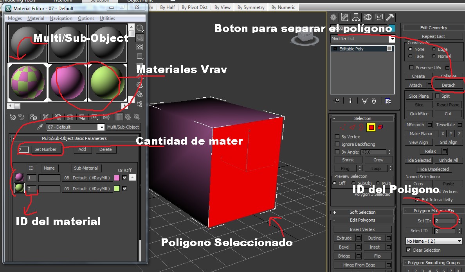Open Modes menu in Material Editor

coord(15,18)
